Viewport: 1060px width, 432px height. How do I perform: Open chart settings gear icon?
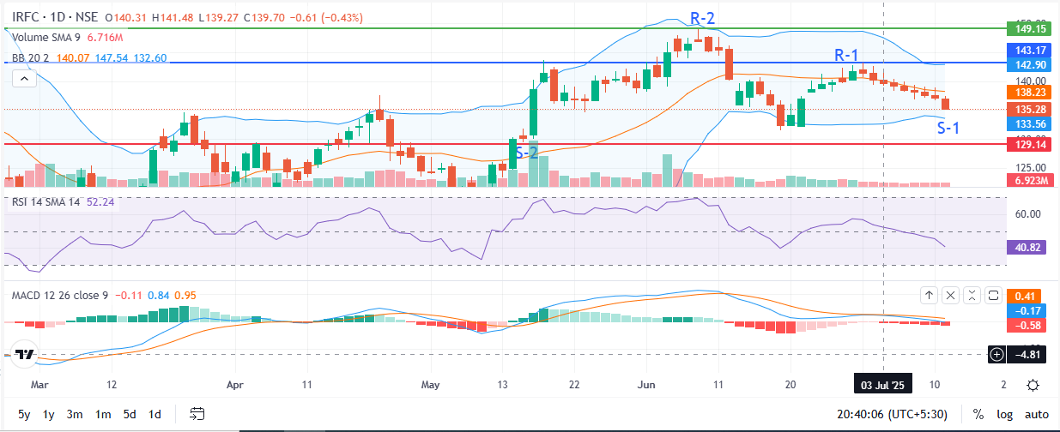1034,385
